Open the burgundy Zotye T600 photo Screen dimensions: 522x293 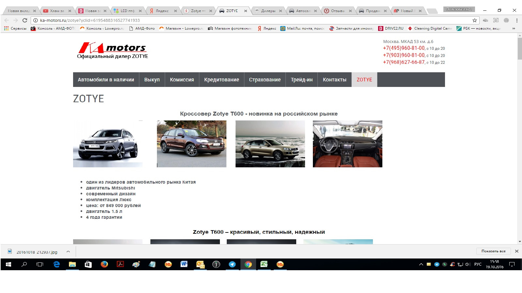pos(192,144)
